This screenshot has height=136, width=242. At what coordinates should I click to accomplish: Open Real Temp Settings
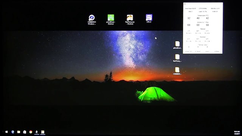click(217, 51)
